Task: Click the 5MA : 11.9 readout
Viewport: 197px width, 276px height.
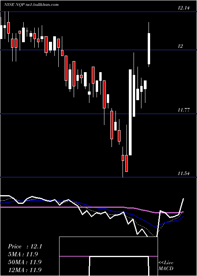Action: (x=23, y=254)
